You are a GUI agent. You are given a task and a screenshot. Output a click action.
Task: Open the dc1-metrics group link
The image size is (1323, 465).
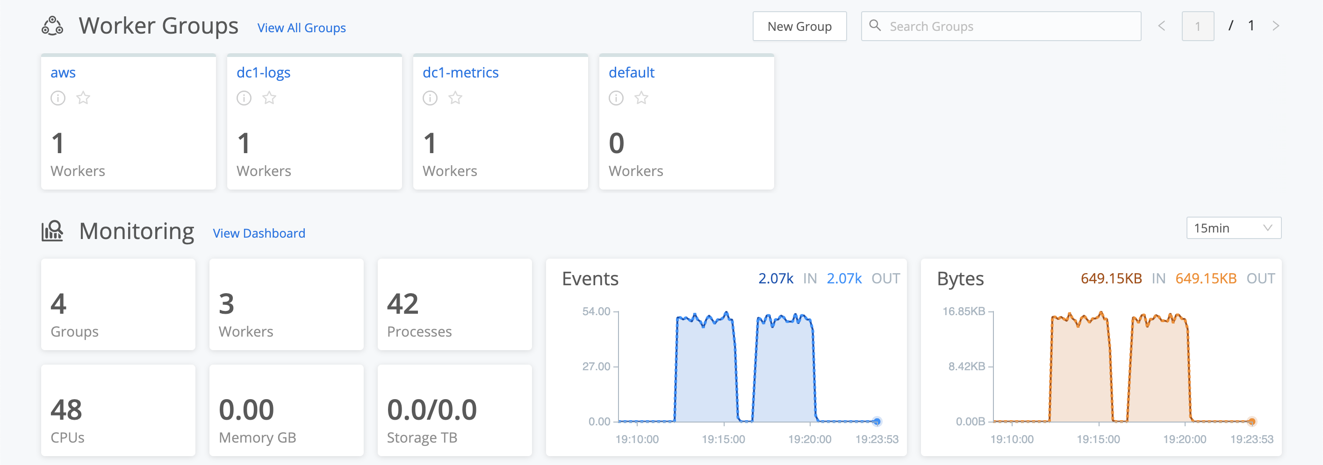click(x=460, y=72)
